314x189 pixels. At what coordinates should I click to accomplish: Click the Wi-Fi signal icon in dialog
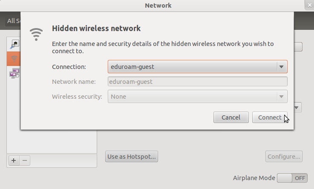37,34
